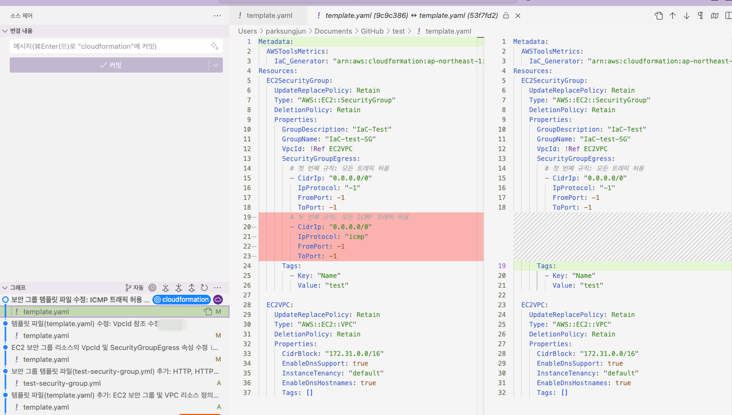
Task: Click GitHub in the breadcrumb path
Action: tap(372, 31)
